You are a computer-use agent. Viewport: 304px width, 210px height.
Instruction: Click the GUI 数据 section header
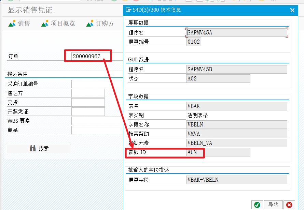[x=138, y=60]
